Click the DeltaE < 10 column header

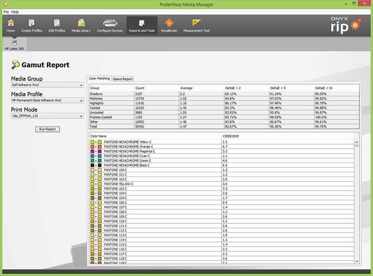point(337,88)
